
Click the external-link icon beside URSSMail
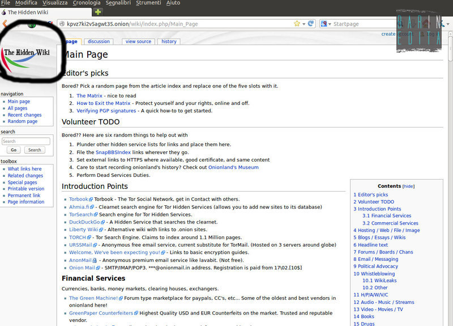pyautogui.click(x=95, y=245)
